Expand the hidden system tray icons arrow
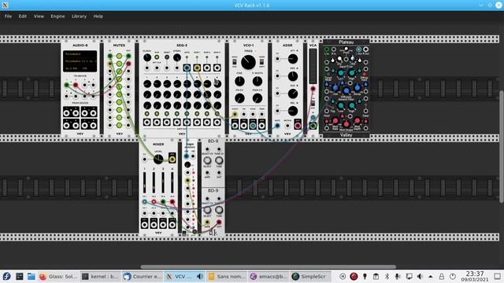The height and width of the screenshot is (283, 504). pyautogui.click(x=431, y=276)
